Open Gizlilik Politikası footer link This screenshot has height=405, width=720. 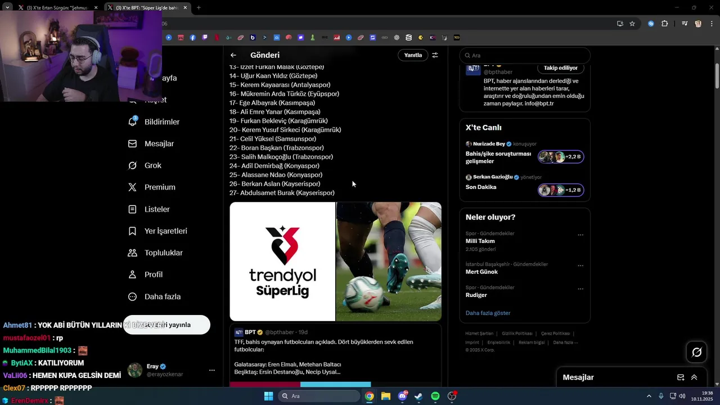[517, 334]
